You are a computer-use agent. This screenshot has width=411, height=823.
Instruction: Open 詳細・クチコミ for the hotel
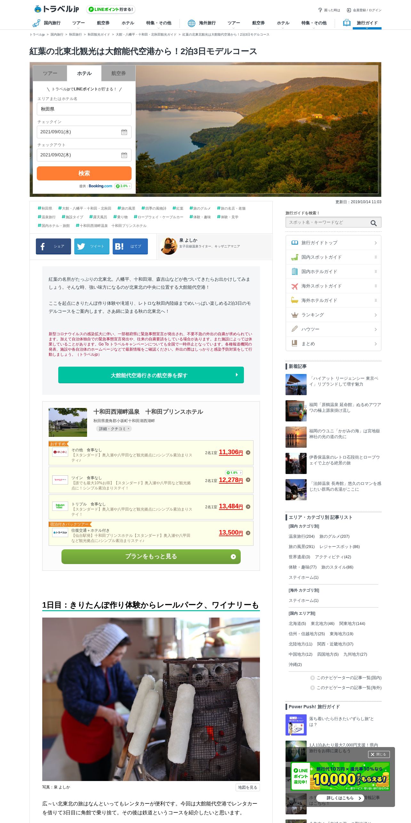114,429
